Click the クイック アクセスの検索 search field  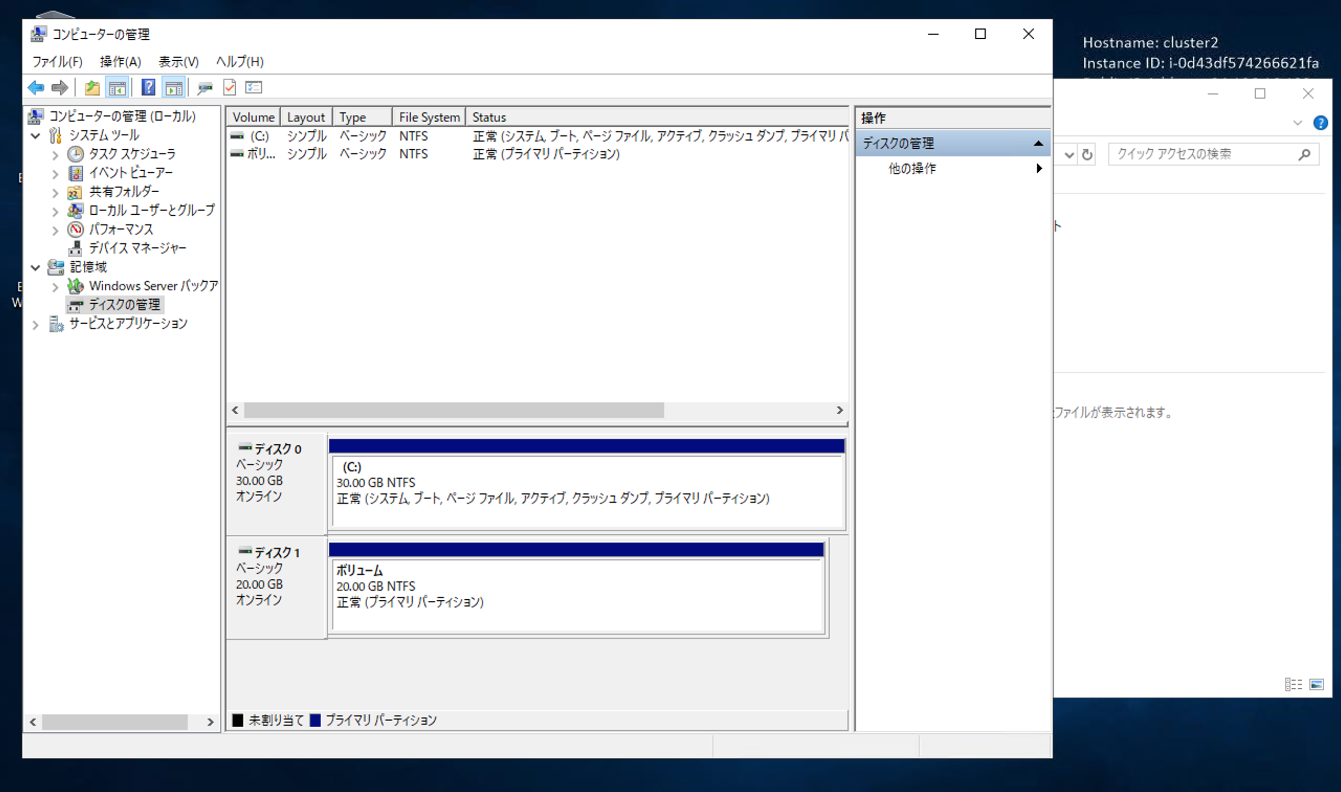(x=1203, y=154)
